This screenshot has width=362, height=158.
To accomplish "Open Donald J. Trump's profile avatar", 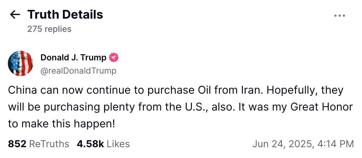I will [x=21, y=63].
